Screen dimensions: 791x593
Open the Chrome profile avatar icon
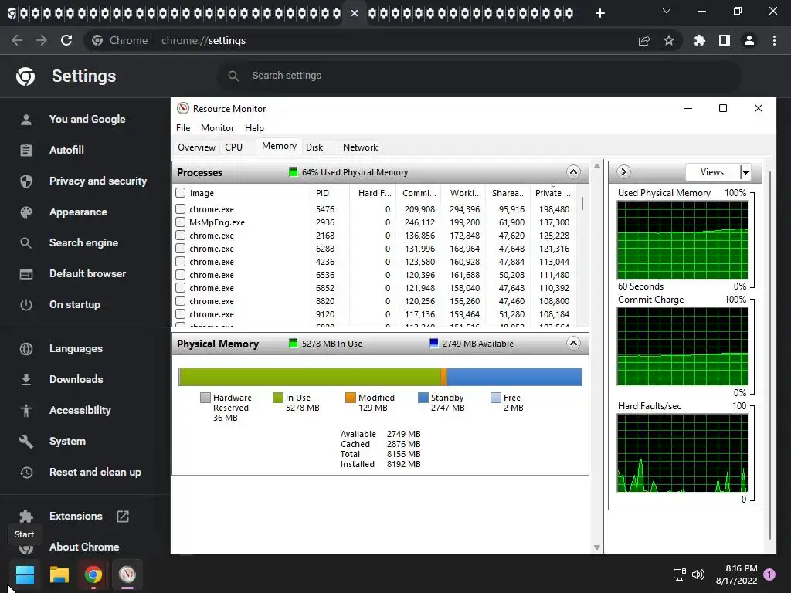click(x=749, y=40)
